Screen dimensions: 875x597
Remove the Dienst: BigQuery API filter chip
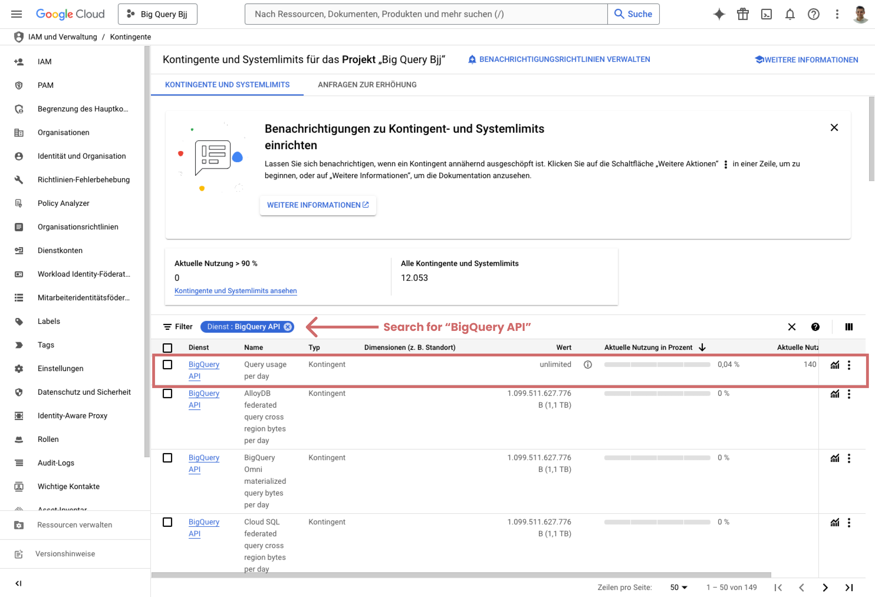point(288,327)
